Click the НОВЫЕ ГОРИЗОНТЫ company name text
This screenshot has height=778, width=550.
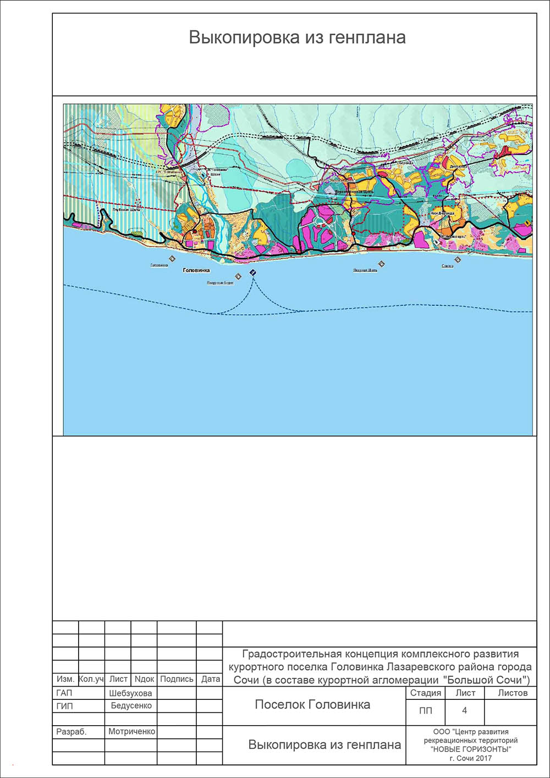(x=471, y=749)
